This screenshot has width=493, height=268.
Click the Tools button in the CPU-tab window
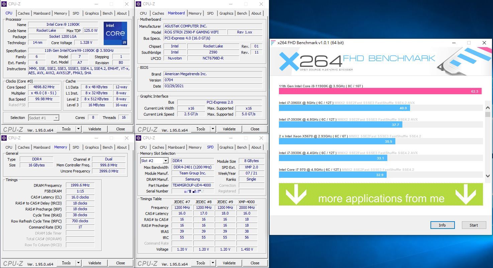pos(66,129)
